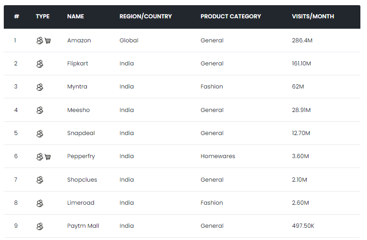This screenshot has height=240, width=367.
Task: Sort by the VISITS/MONTH column header
Action: 313,16
